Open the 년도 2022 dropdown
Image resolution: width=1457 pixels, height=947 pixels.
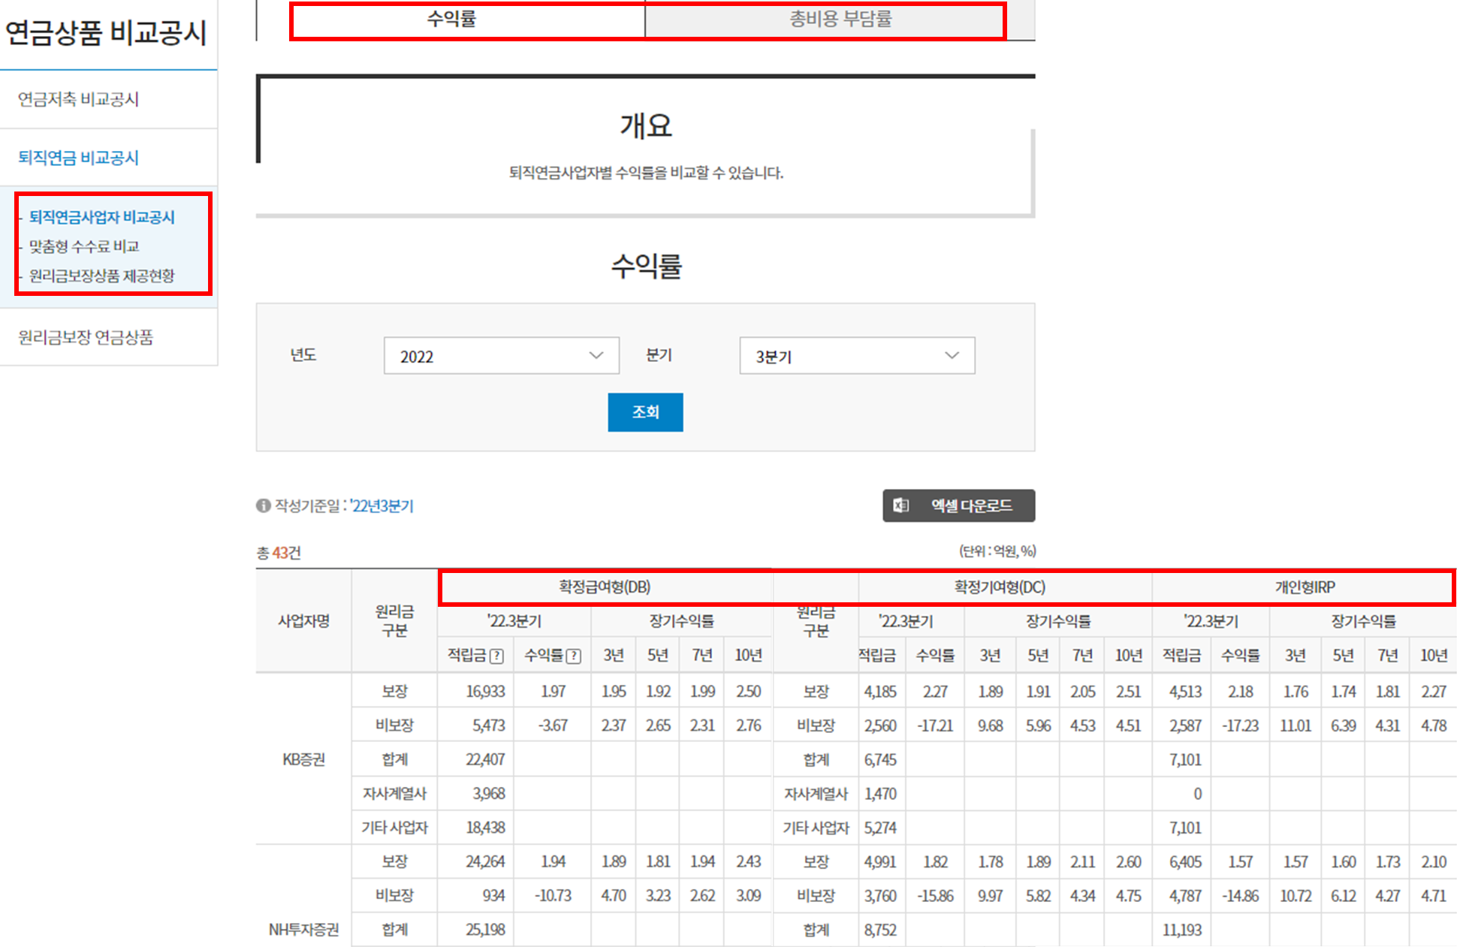click(x=501, y=356)
